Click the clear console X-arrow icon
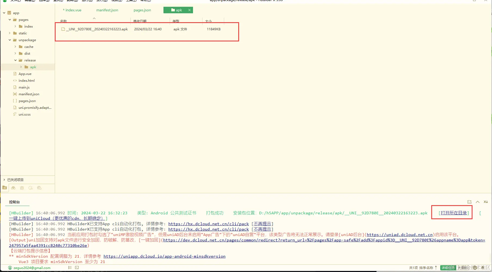This screenshot has height=272, width=492. tap(486, 202)
